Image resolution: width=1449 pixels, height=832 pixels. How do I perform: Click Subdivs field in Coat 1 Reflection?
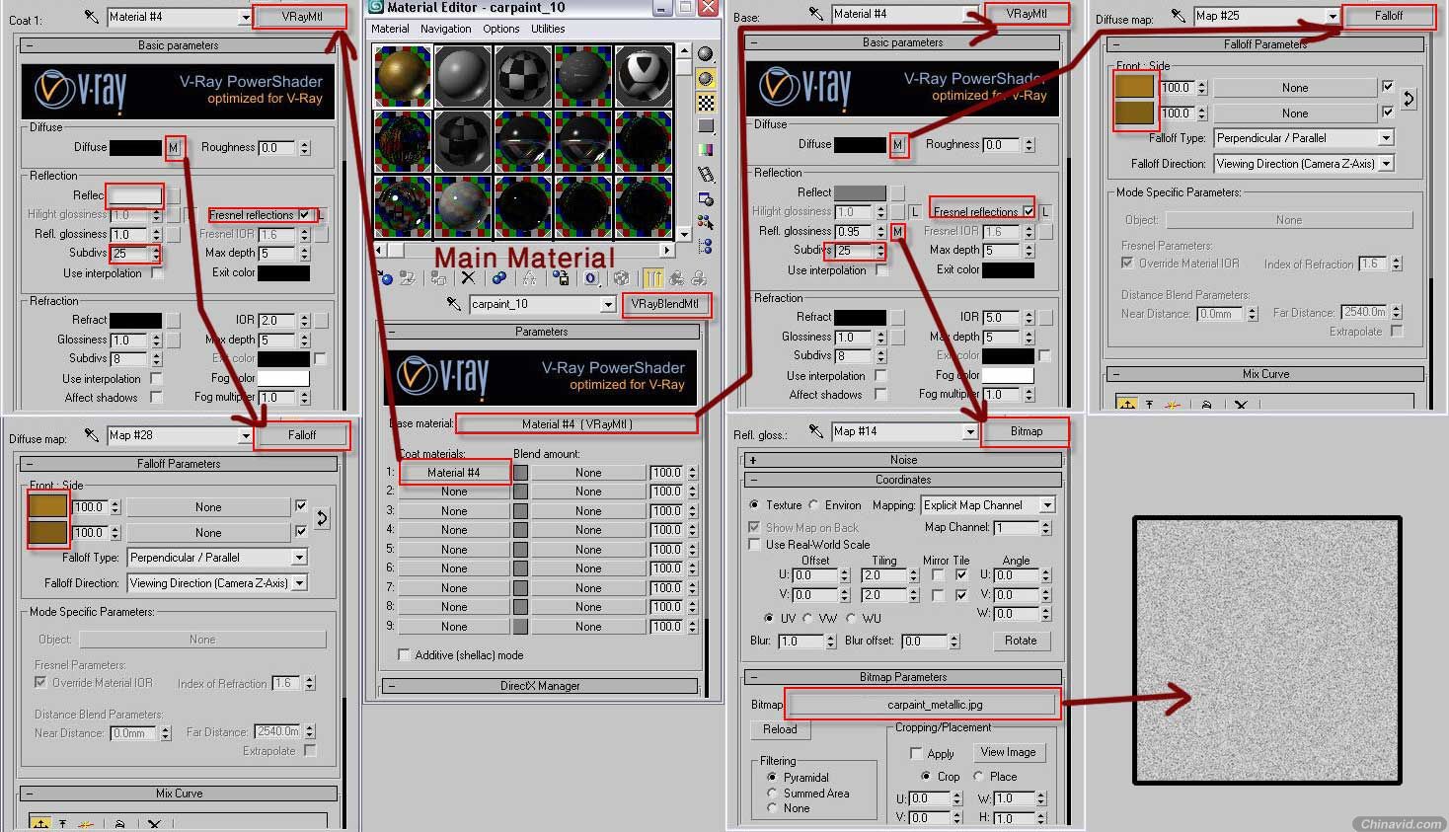point(130,254)
